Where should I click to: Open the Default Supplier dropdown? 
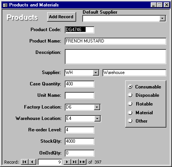click(162, 19)
